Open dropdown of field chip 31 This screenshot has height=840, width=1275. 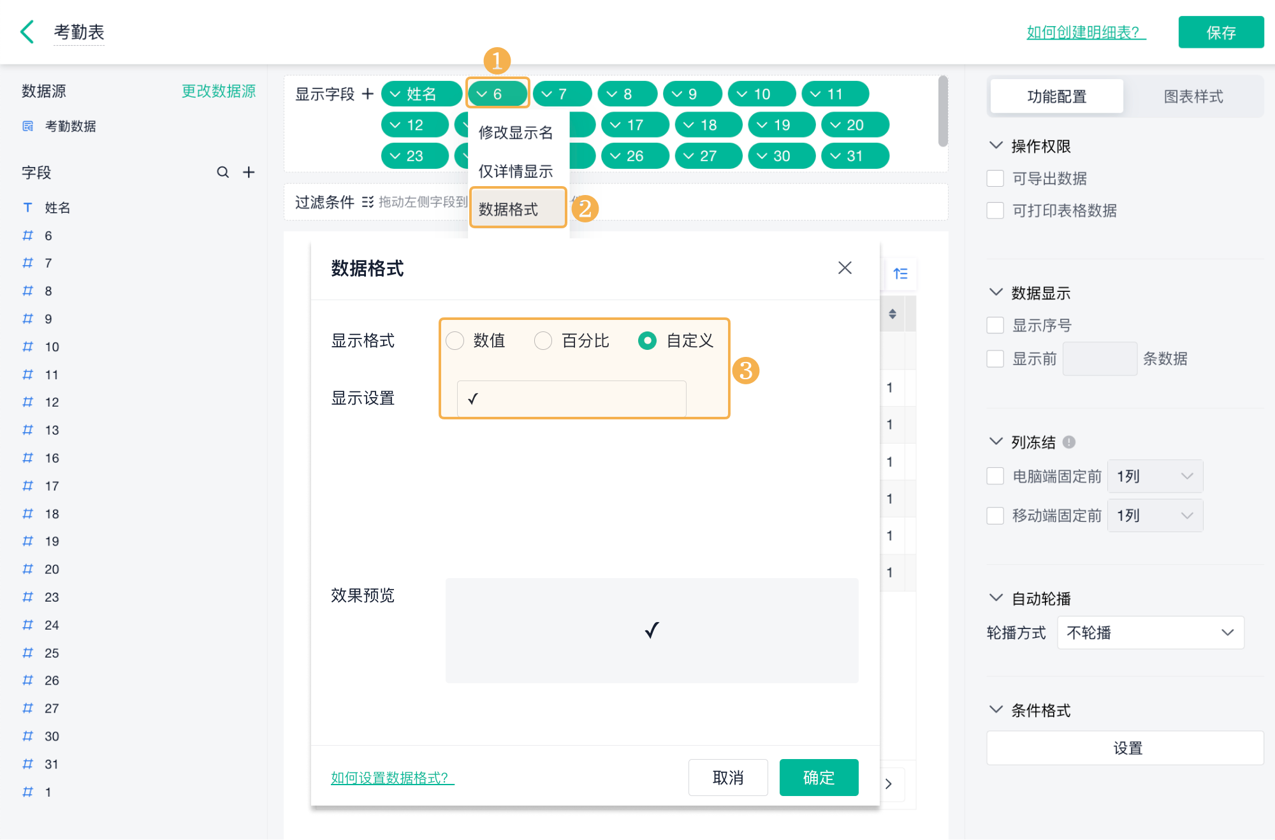[x=835, y=156]
